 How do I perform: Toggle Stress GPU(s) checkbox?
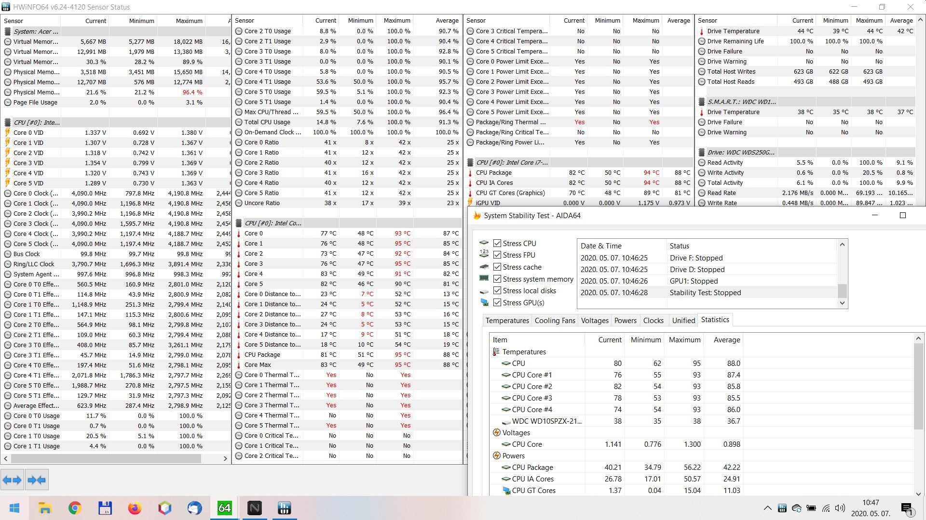[x=497, y=302]
